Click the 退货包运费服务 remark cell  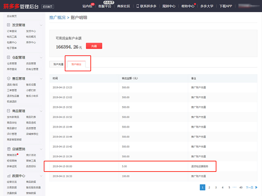coord(200,166)
